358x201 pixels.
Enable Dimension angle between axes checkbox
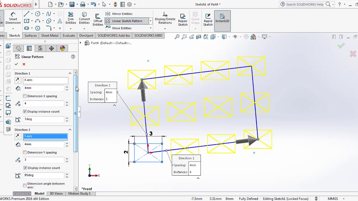[x=25, y=185]
